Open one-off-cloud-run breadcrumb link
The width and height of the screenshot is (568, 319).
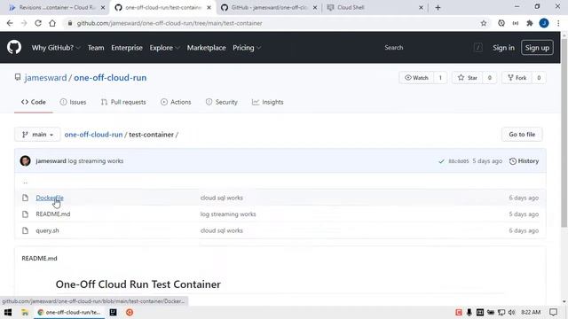pos(93,135)
